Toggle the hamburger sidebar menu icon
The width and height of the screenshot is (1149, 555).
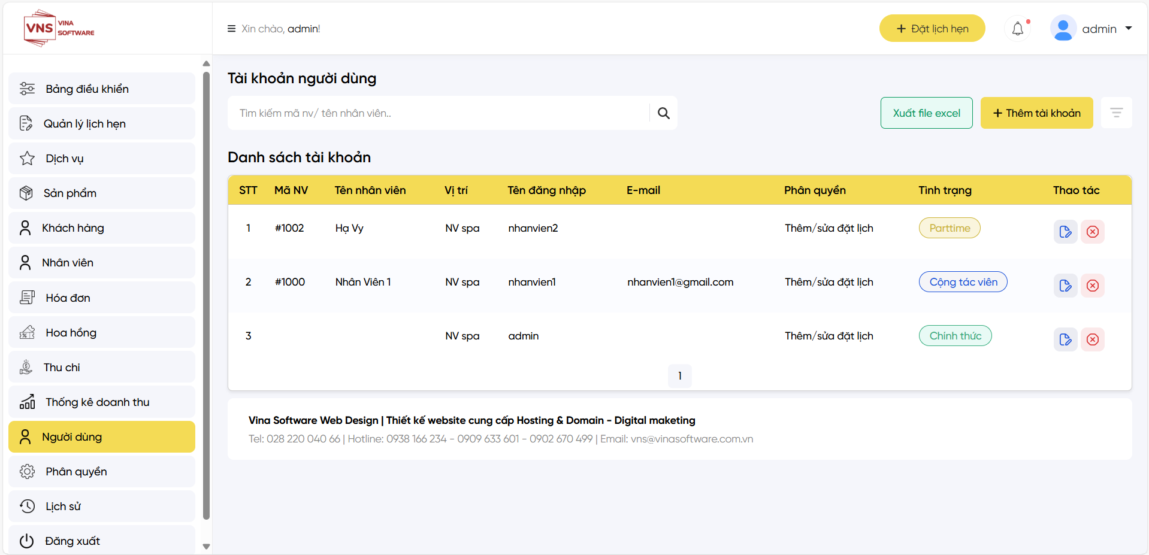click(x=231, y=29)
